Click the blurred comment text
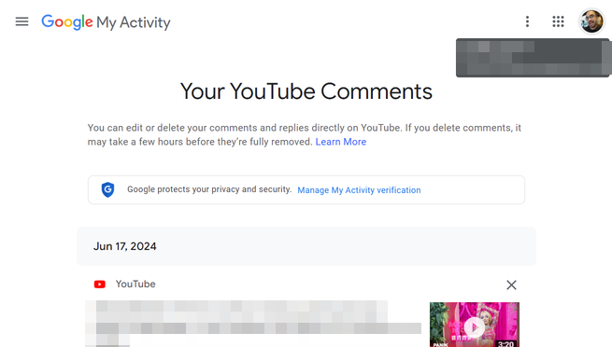The image size is (612, 347). [x=253, y=323]
